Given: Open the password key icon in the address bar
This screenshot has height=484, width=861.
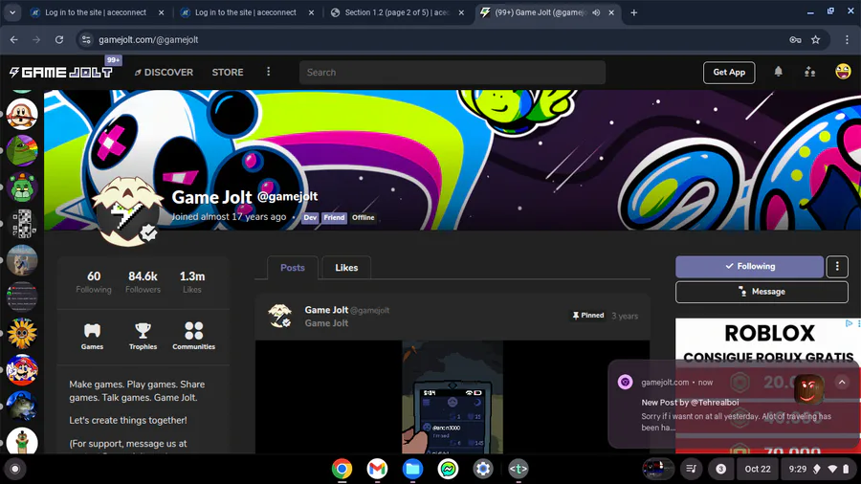Looking at the screenshot, I should pos(795,39).
